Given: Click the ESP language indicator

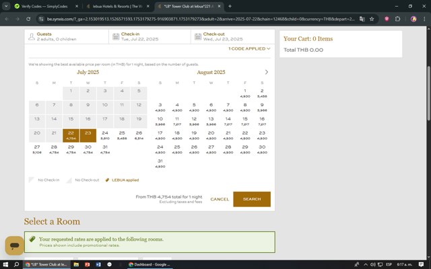Looking at the screenshot, I should click(389, 264).
